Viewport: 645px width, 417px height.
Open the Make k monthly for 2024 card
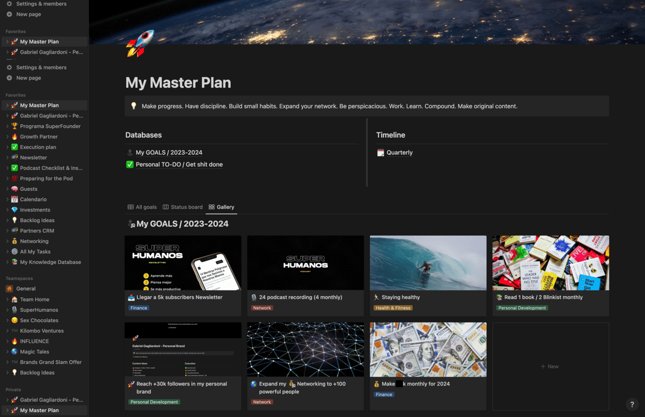coord(428,367)
